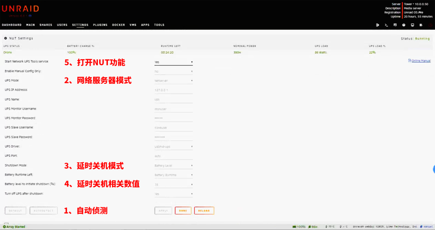435x230 pixels.
Task: Click the Online UPS status value
Action: click(8, 52)
